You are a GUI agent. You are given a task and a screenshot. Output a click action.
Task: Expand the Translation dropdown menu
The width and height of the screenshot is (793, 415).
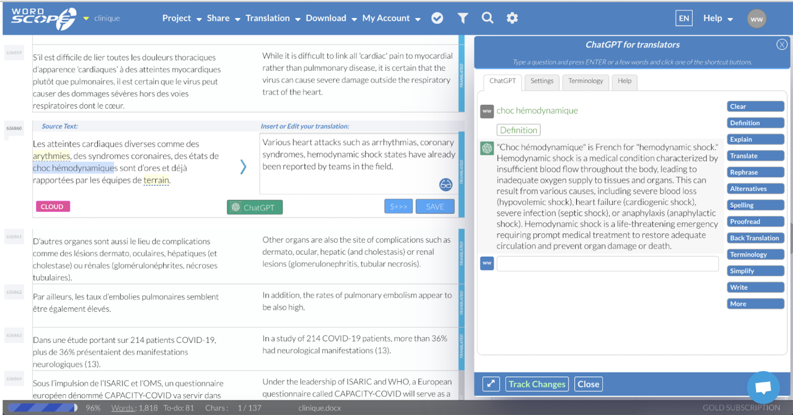pos(272,18)
